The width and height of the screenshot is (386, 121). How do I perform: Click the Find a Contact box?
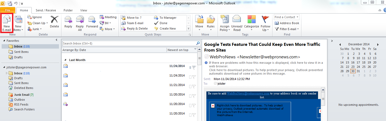coord(287,17)
